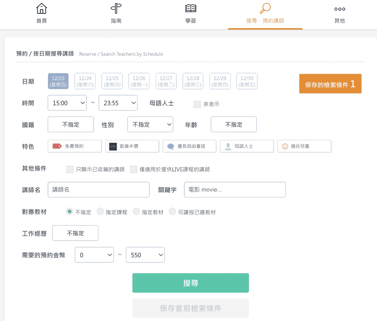377x321 pixels.
Task: Open the 其他 menu tab
Action: pyautogui.click(x=340, y=15)
